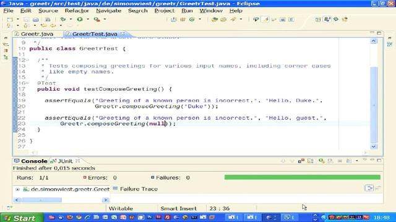Click the Failure Trace header label
The width and height of the screenshot is (396, 222).
pyautogui.click(x=139, y=189)
